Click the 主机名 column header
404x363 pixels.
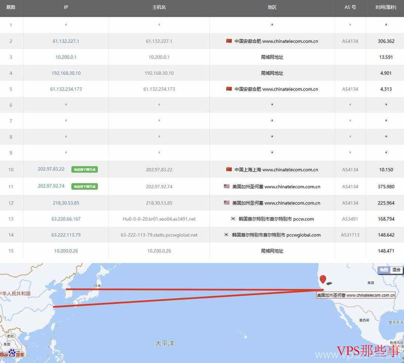(159, 7)
